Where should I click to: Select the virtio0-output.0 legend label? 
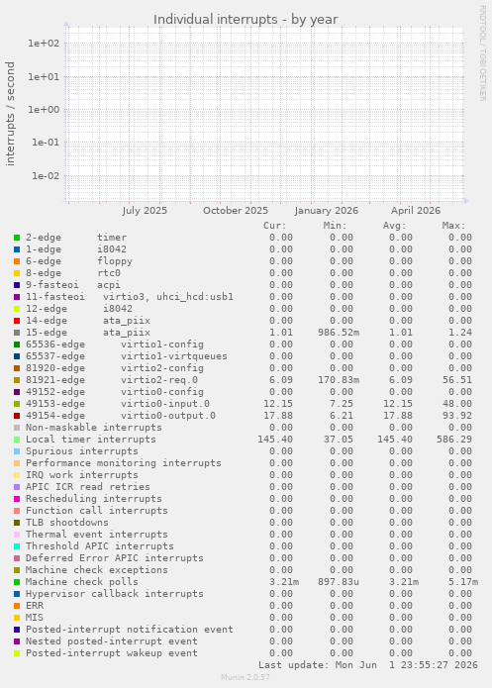pos(168,416)
